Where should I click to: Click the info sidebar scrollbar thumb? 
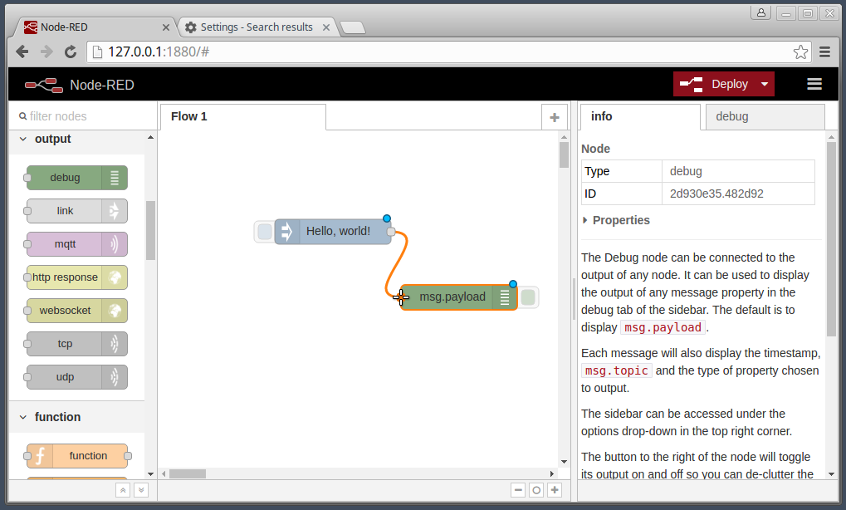(x=831, y=238)
